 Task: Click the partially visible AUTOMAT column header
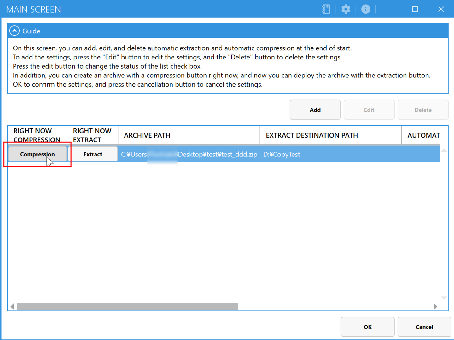coord(423,135)
